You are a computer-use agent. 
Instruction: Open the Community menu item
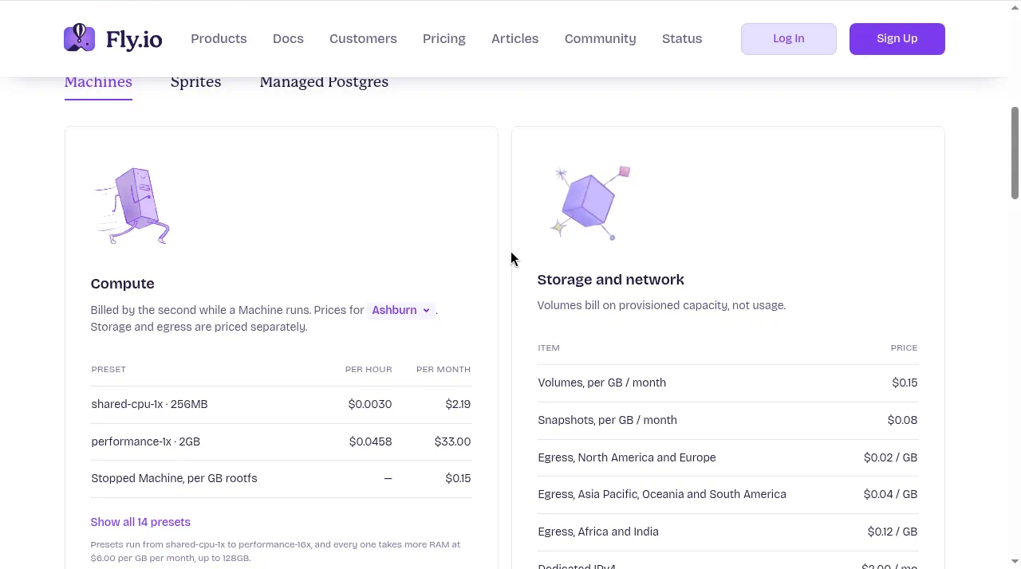point(600,38)
